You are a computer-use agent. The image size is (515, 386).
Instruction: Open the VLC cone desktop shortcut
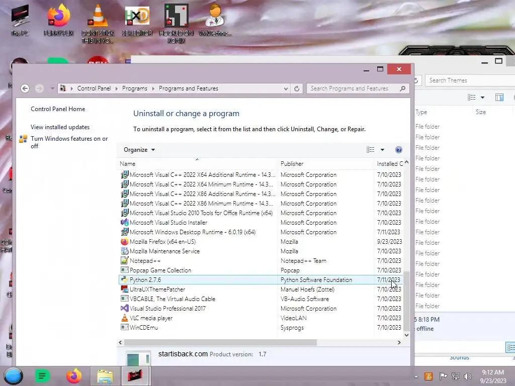[x=98, y=23]
